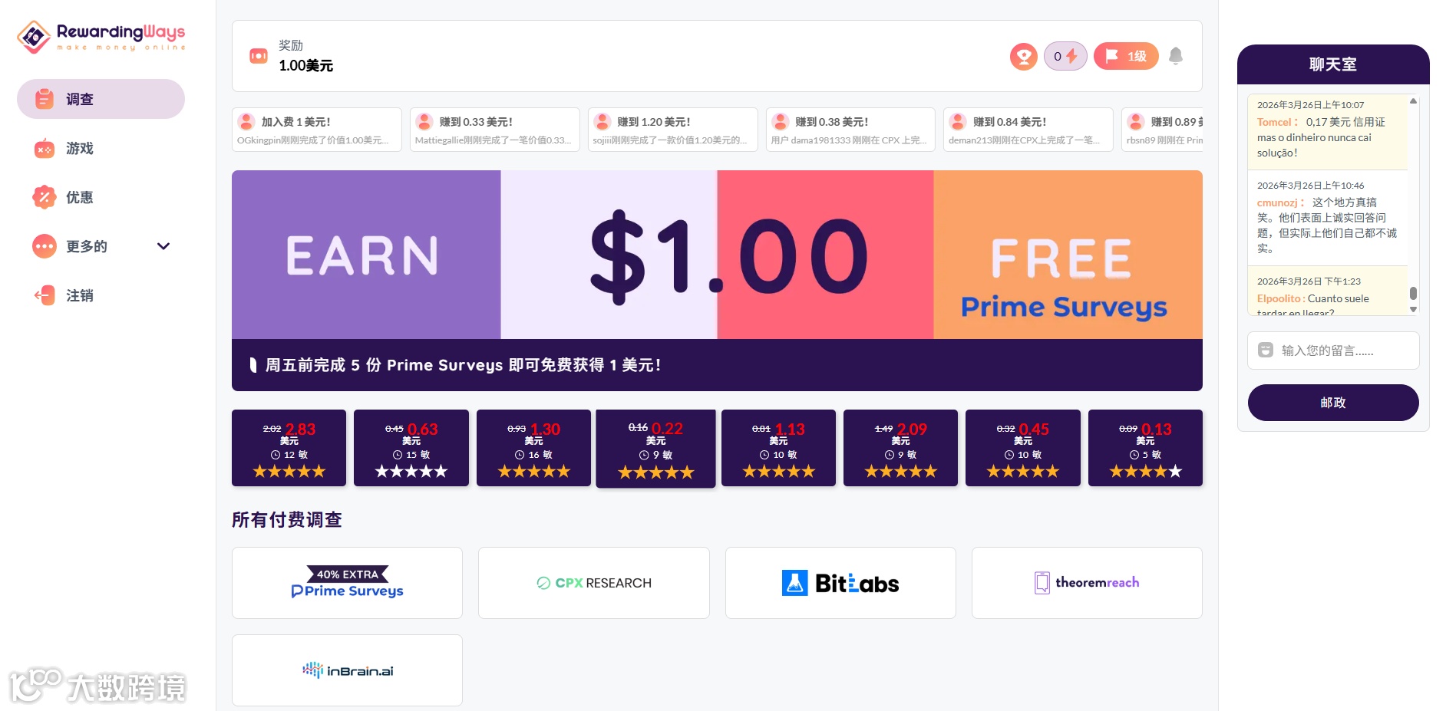The width and height of the screenshot is (1446, 711).
Task: Open the inBrain.ai provider card
Action: pos(347,670)
